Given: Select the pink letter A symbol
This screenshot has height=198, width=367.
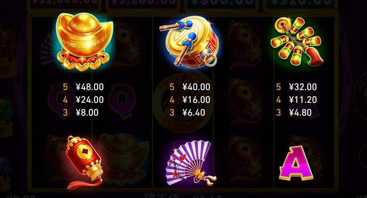Looking at the screenshot, I should coord(296,163).
